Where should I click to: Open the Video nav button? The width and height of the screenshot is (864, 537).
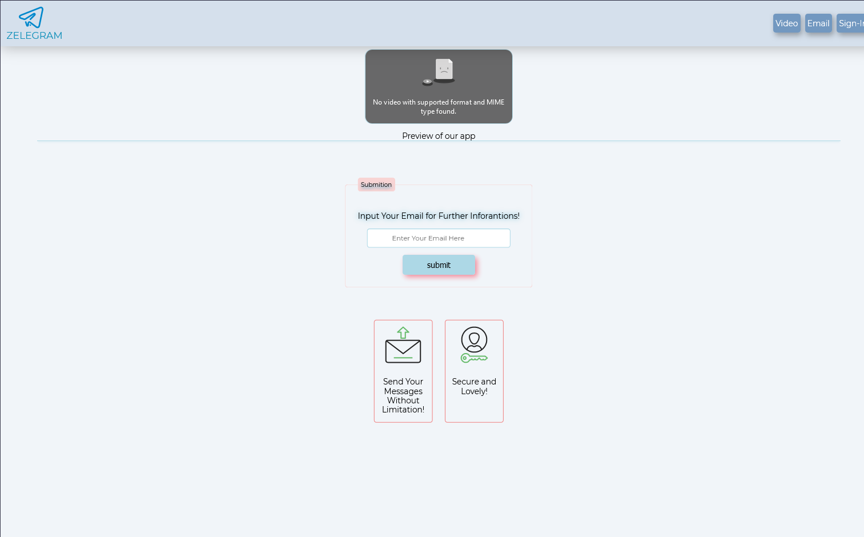786,23
